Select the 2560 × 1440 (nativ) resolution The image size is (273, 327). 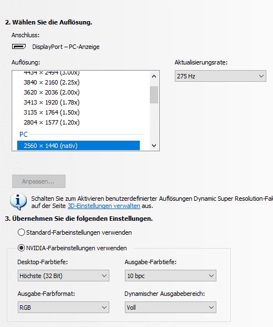click(78, 146)
